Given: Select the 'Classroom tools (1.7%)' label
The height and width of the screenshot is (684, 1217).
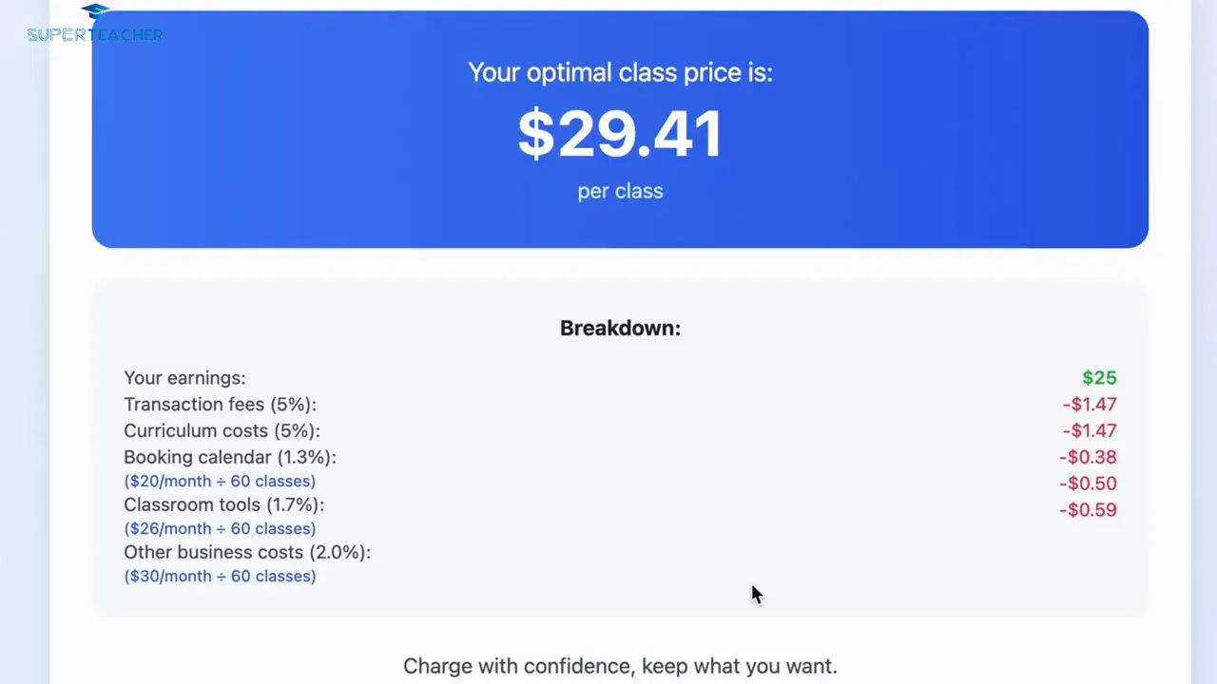Looking at the screenshot, I should pos(223,504).
